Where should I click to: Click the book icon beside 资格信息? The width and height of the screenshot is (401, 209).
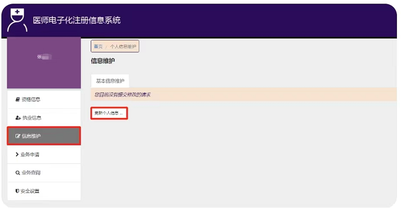click(18, 99)
